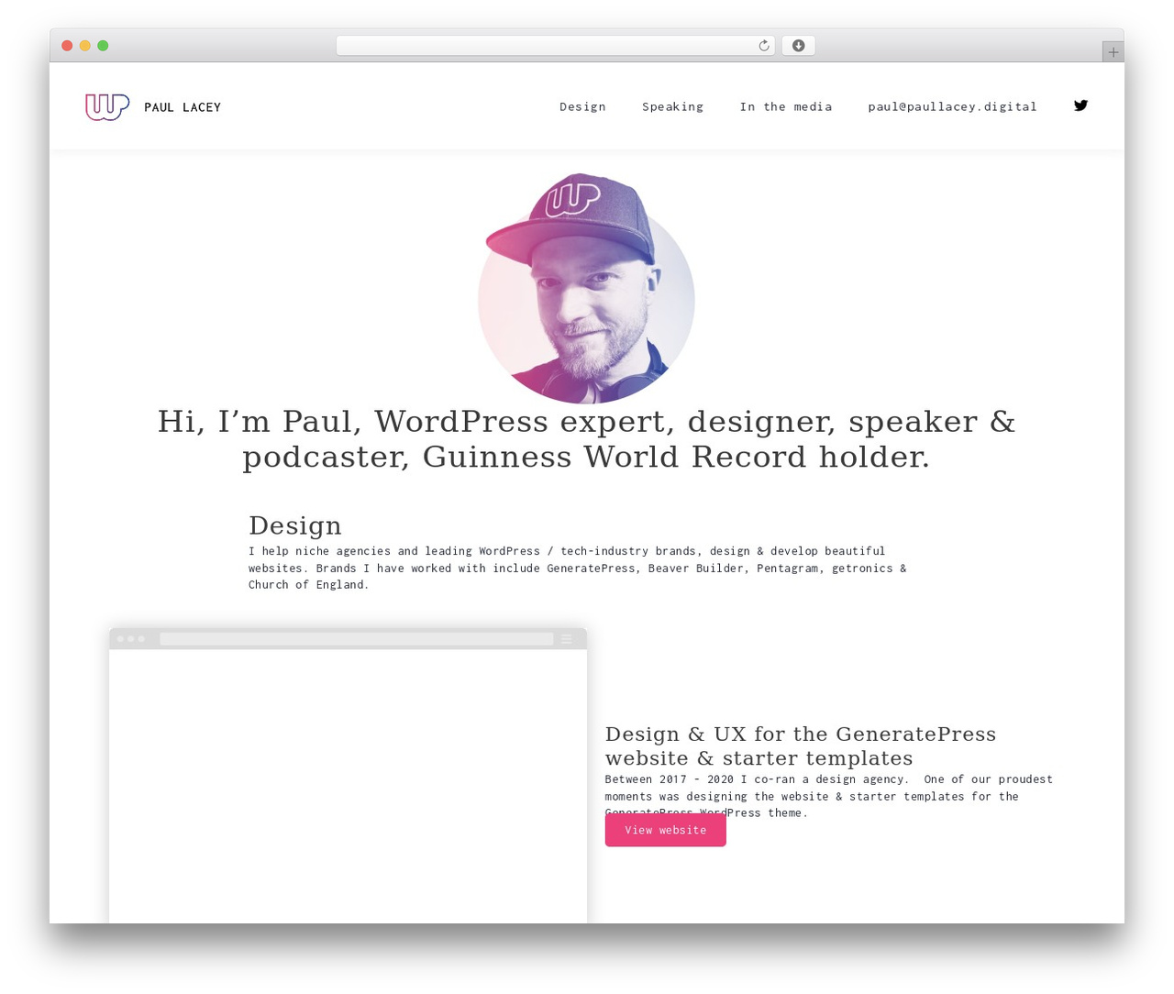Screen dimensions: 1174x994
Task: Open the Design menu item
Action: coord(582,106)
